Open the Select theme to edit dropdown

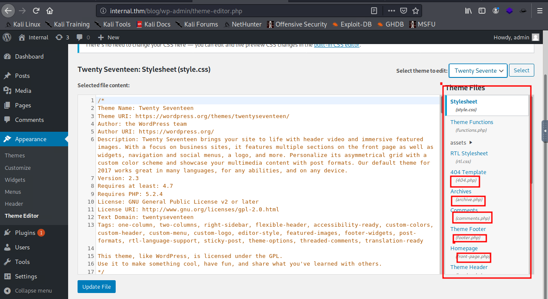(478, 71)
